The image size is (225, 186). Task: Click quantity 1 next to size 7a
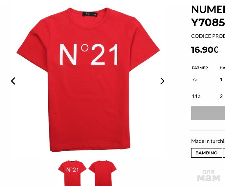click(221, 79)
